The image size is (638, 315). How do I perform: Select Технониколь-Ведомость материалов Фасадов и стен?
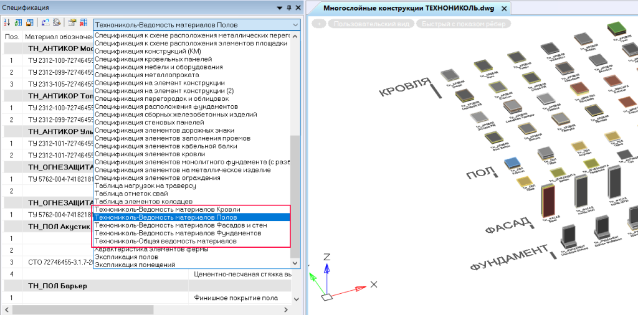(x=192, y=225)
